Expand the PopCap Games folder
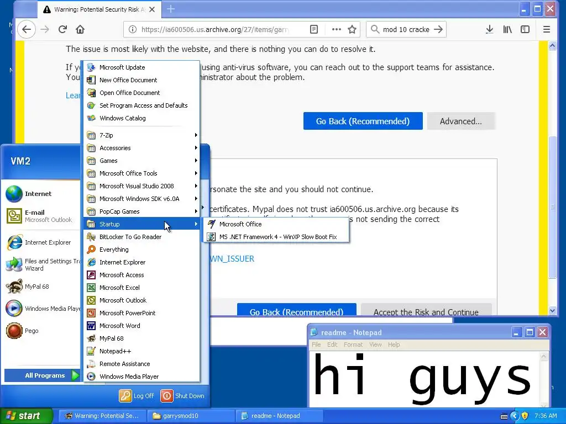 pyautogui.click(x=141, y=211)
